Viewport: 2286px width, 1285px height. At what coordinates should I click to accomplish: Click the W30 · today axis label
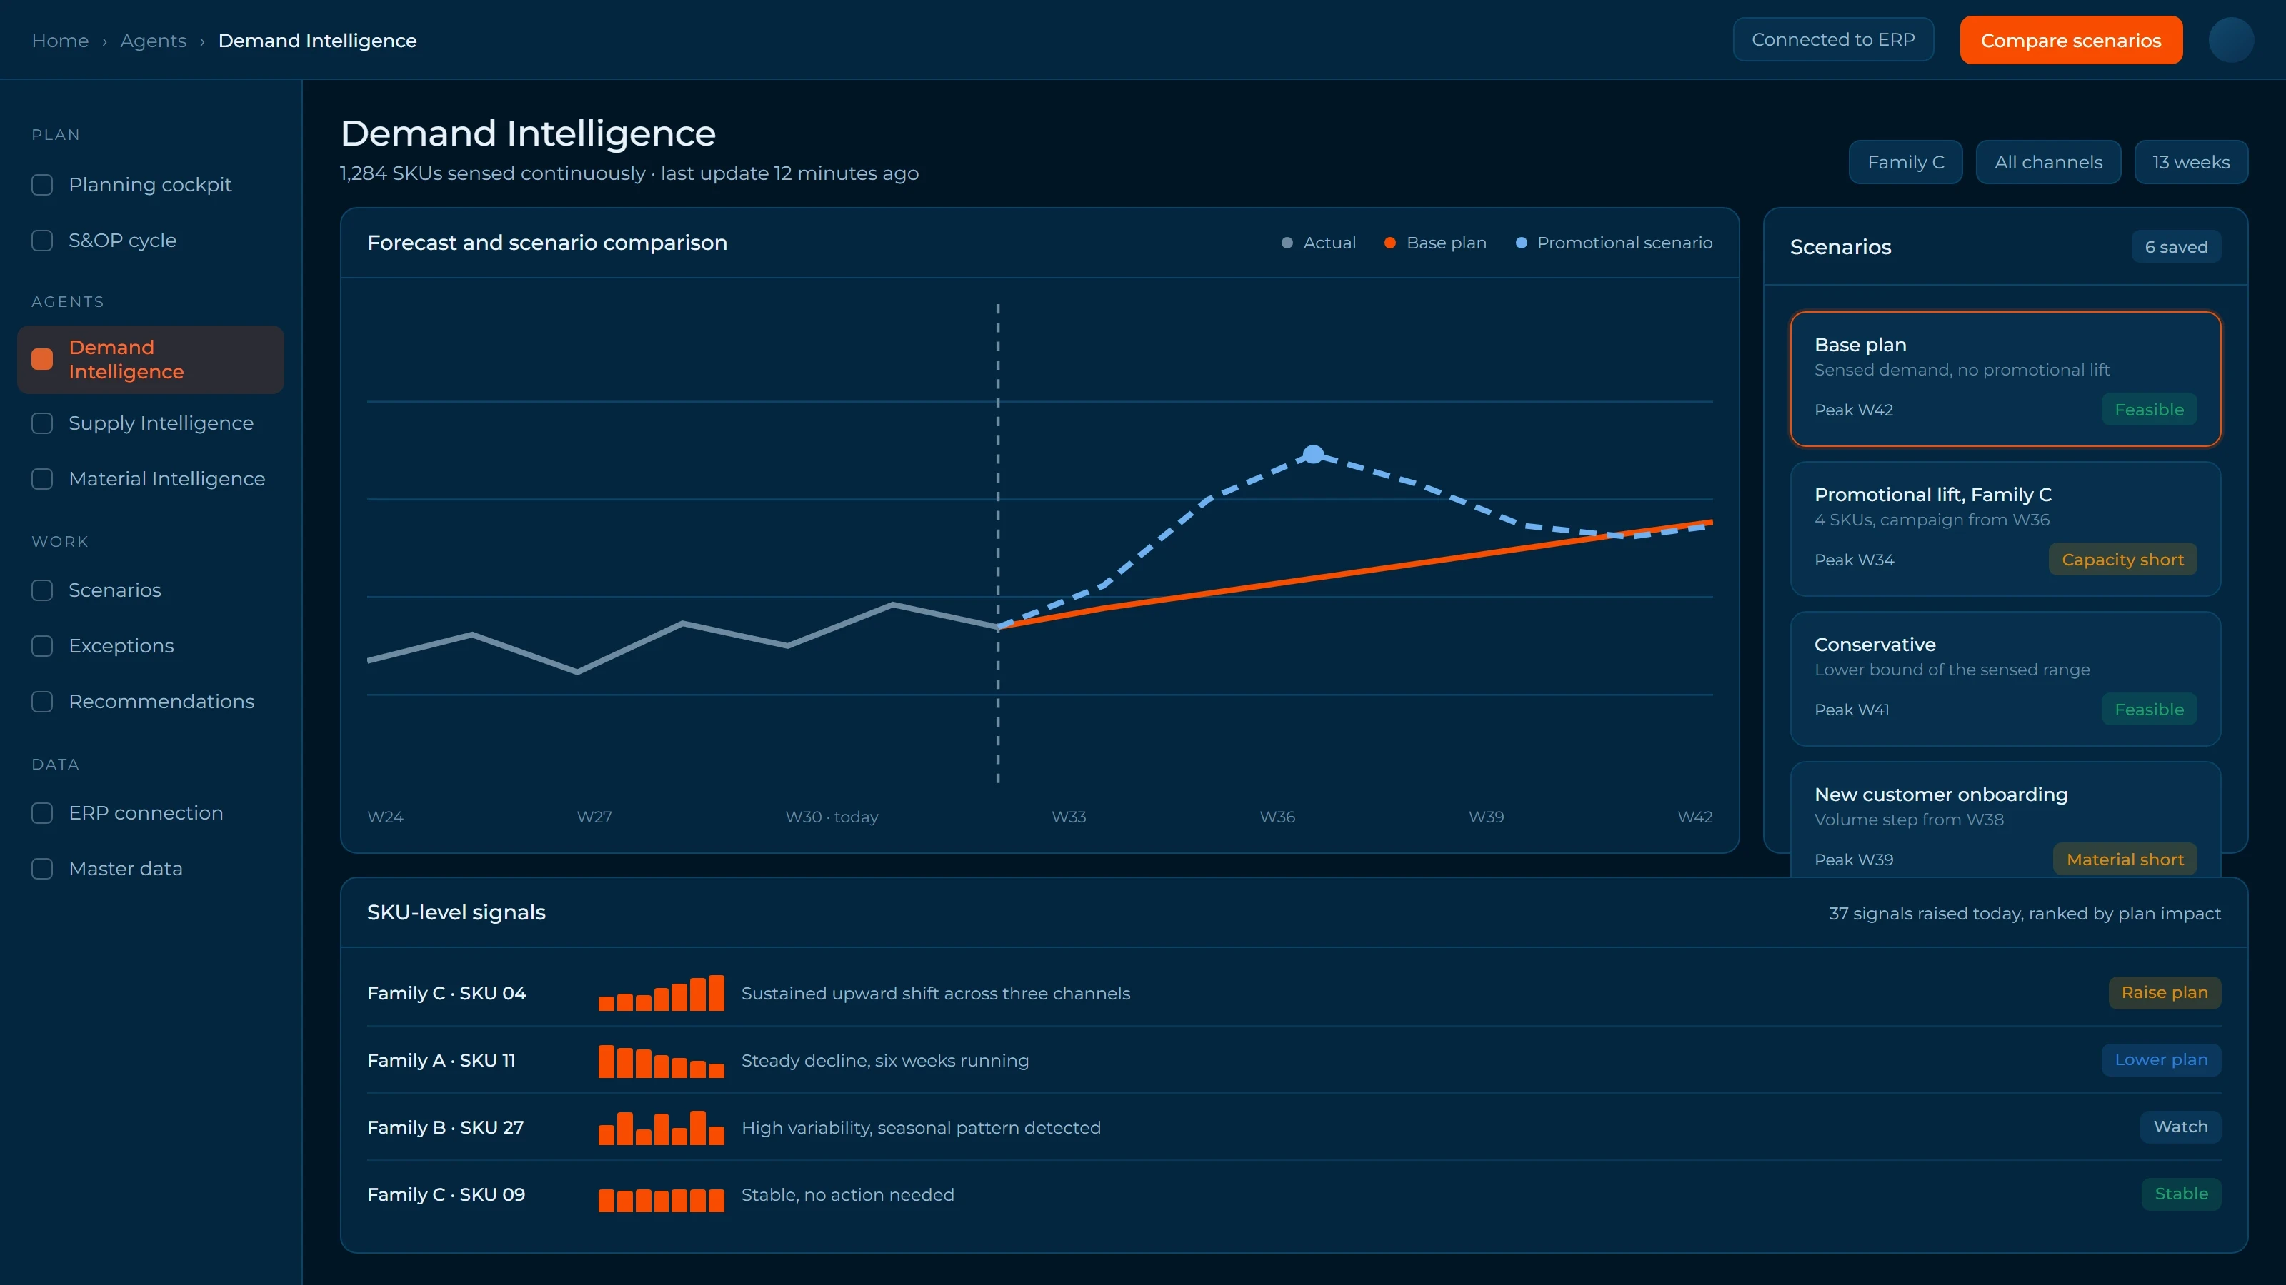point(832,817)
